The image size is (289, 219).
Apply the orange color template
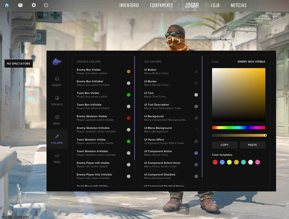236,162
